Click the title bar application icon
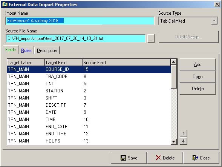Image resolution: width=222 pixels, height=167 pixels. tap(5, 5)
